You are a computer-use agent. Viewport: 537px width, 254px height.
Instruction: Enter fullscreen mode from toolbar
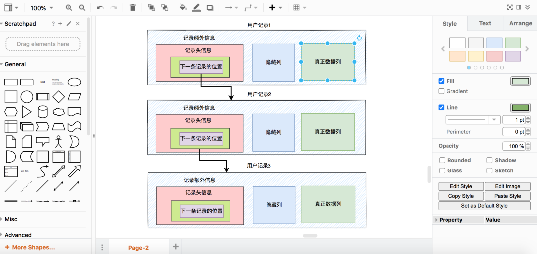pos(510,7)
